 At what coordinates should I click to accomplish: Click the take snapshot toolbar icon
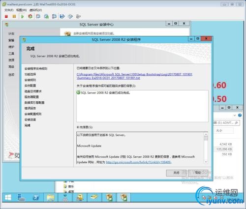click(x=38, y=16)
